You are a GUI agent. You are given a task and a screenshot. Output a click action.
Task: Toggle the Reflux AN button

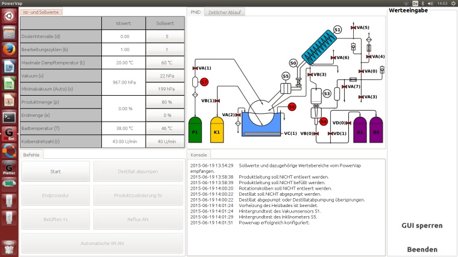(x=137, y=219)
